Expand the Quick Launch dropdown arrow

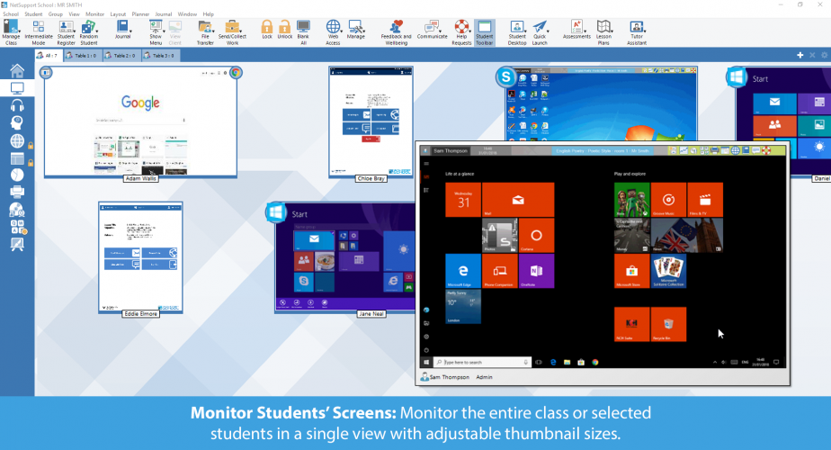coord(548,31)
